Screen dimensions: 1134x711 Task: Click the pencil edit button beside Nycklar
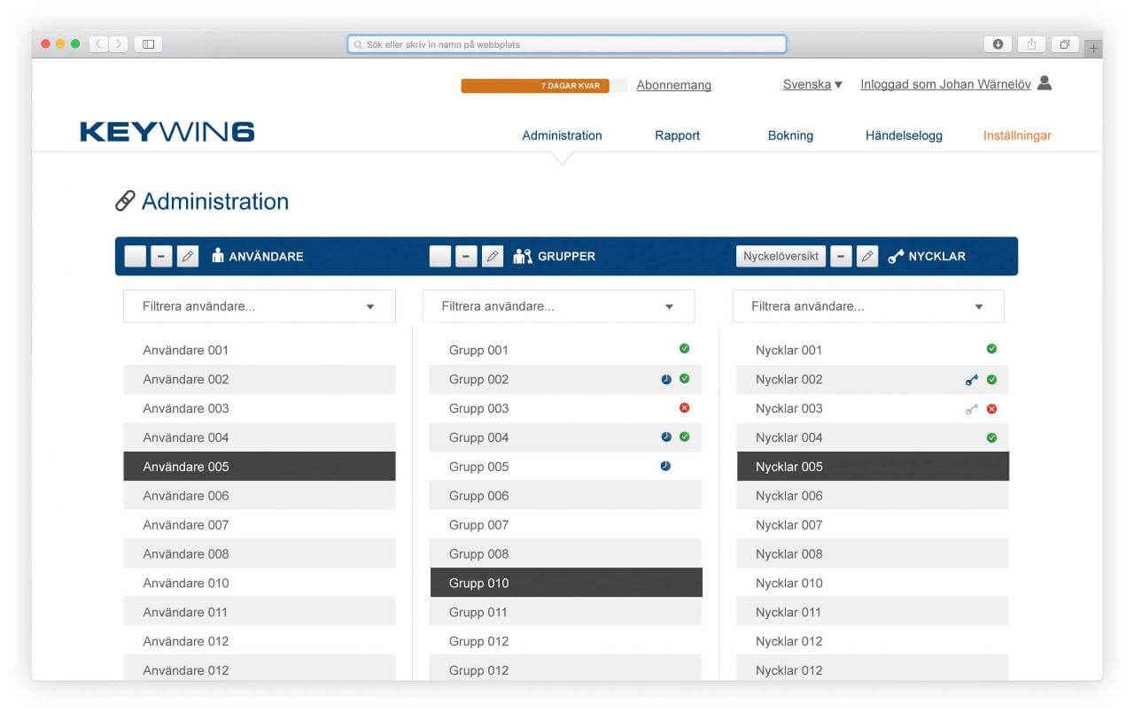[867, 257]
